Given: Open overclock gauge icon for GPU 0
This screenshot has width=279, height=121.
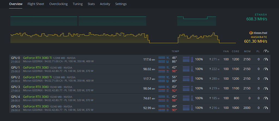Looking at the screenshot, I should click(266, 59).
